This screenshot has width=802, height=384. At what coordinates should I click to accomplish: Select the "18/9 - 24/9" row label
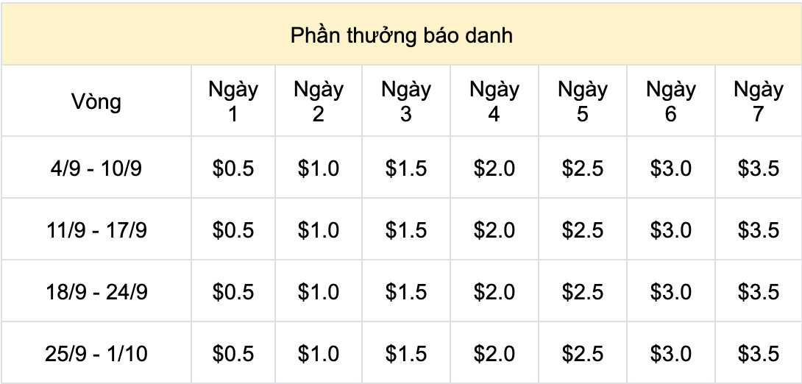point(96,292)
